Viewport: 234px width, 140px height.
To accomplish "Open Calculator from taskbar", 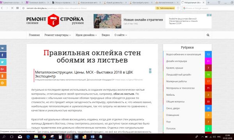I will click(60, 136).
